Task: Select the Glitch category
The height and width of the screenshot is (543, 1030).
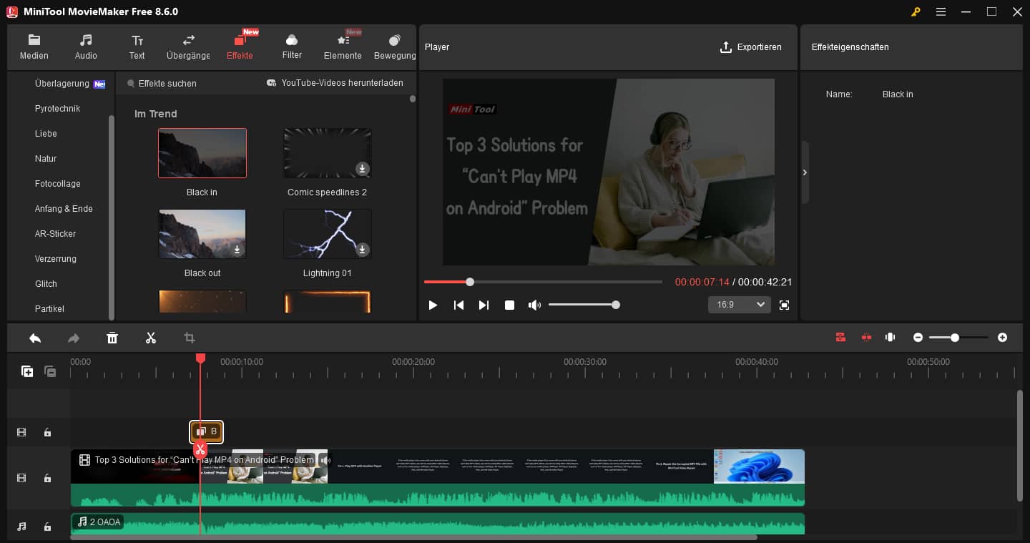Action: 46,284
